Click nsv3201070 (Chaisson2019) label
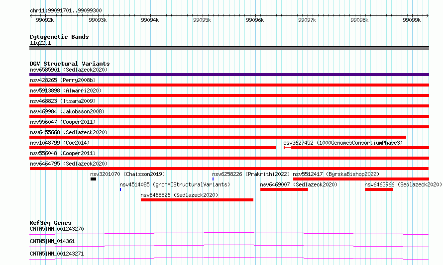 [x=127, y=174]
